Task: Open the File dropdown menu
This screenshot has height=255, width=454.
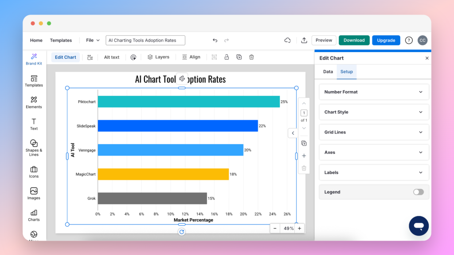Action: tap(93, 40)
